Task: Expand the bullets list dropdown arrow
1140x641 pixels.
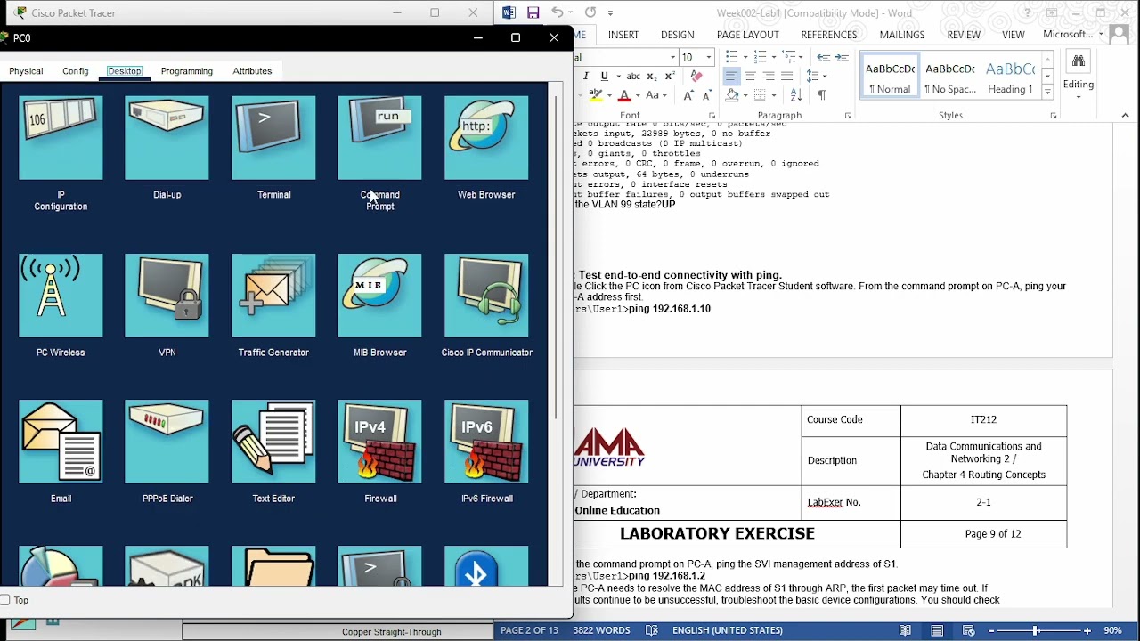Action: point(745,57)
